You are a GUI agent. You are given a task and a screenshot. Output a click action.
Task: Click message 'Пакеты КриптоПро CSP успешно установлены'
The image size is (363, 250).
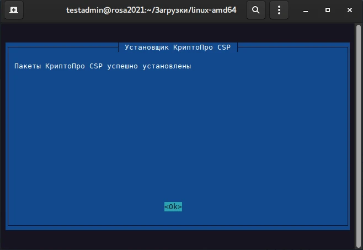click(103, 66)
